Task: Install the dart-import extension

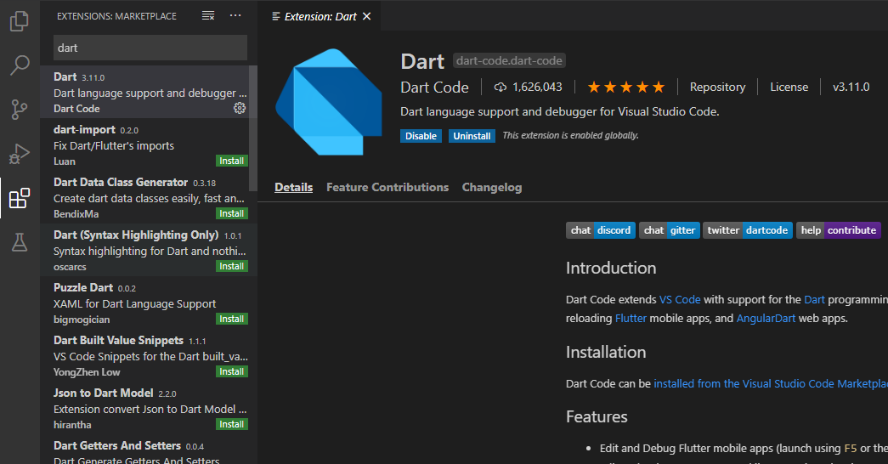Action: (232, 161)
